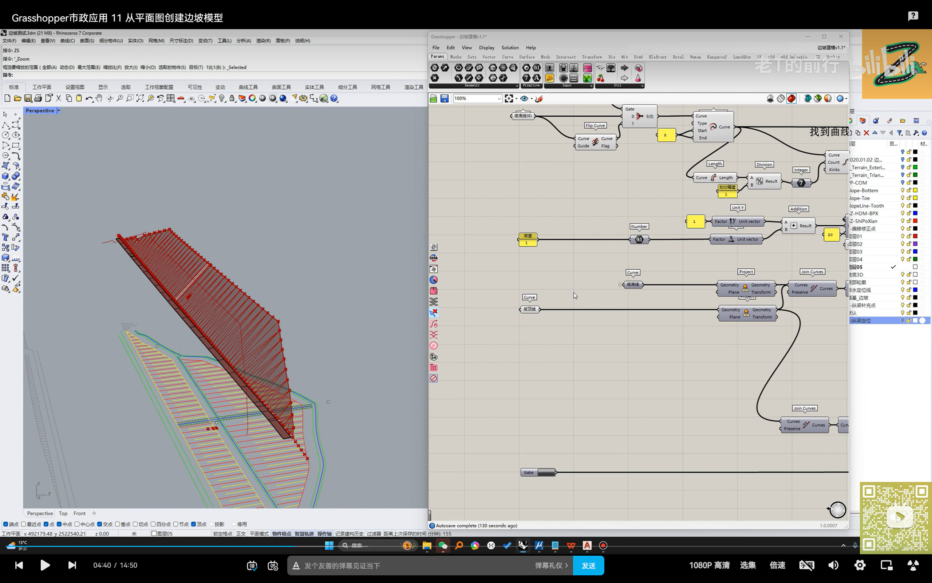This screenshot has width=932, height=583.
Task: Open WeChat from the Windows taskbar
Action: (x=443, y=545)
